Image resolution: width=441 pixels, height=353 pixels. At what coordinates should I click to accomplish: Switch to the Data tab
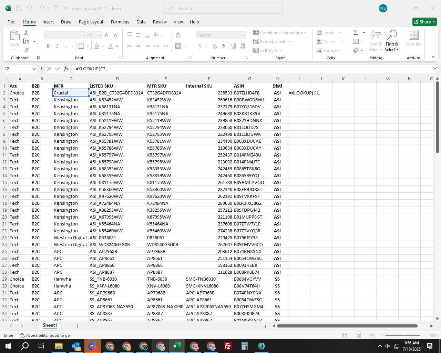[141, 22]
